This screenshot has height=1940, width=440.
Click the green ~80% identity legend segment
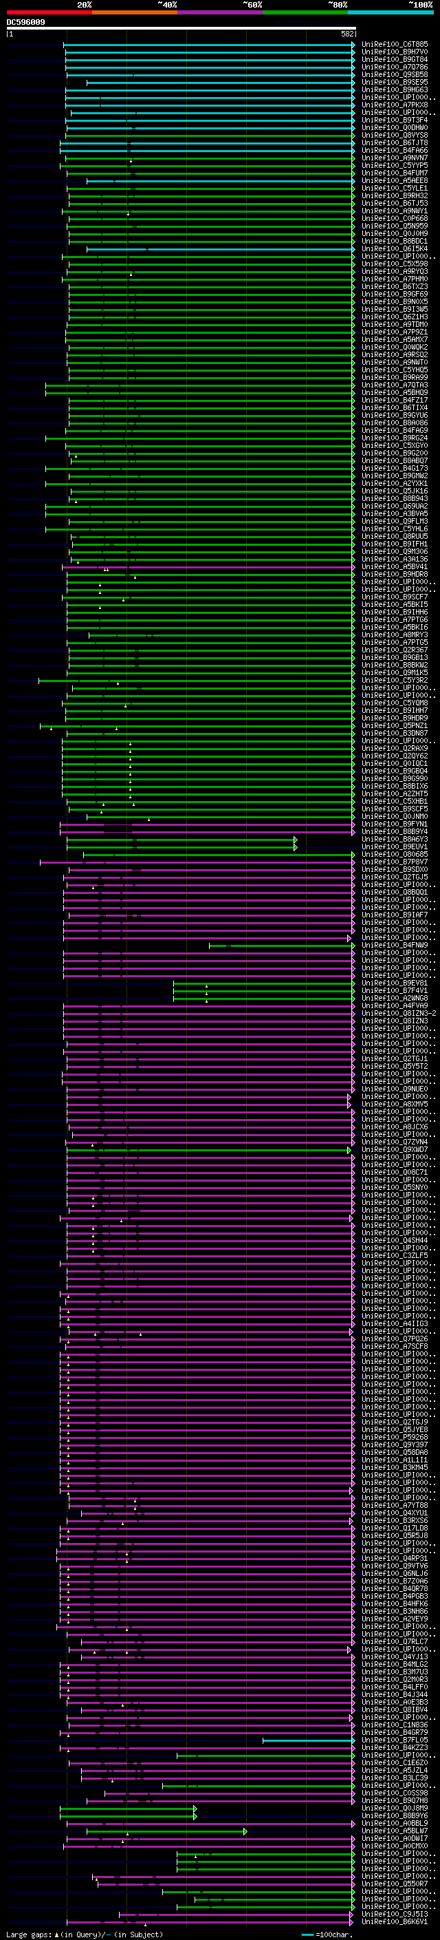point(305,12)
